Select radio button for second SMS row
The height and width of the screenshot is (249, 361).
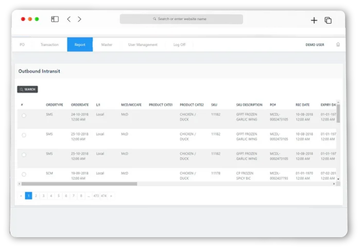24,135
